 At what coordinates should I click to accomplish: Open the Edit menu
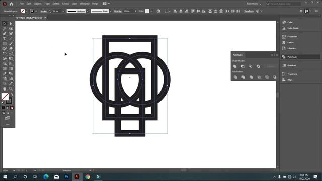[29, 4]
